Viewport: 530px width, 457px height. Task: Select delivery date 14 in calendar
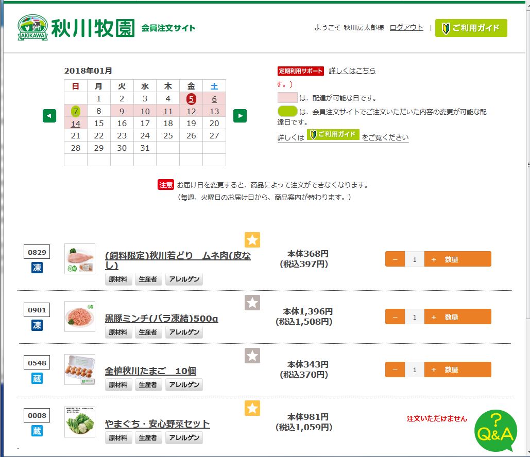tap(76, 124)
